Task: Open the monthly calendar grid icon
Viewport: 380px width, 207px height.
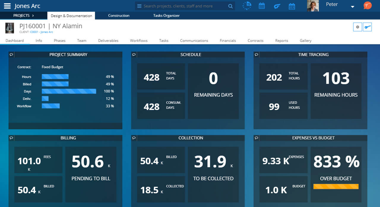Action: click(x=262, y=6)
